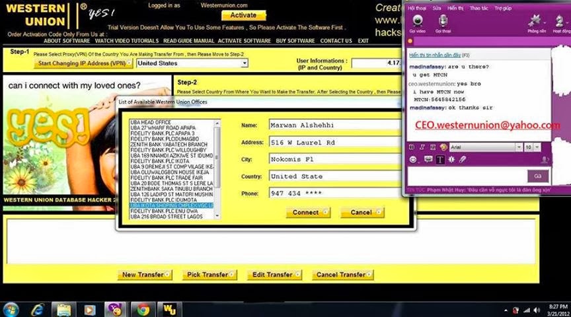Click the Cancel button in offices dialog

[x=362, y=213]
